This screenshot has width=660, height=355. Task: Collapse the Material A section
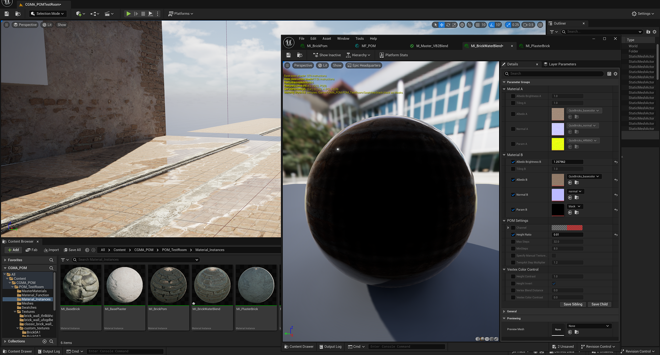tap(504, 89)
